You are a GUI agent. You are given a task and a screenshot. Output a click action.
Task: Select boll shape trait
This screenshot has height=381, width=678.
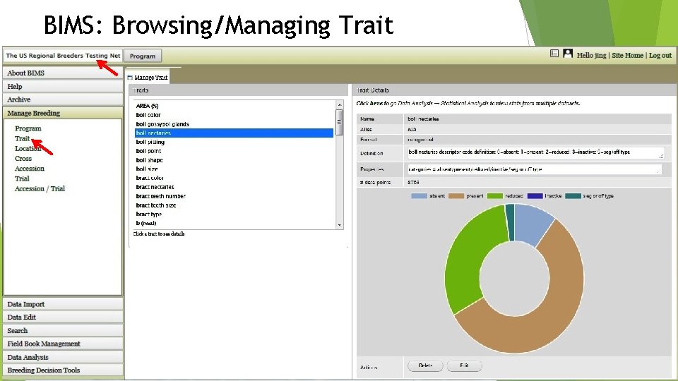(x=234, y=160)
